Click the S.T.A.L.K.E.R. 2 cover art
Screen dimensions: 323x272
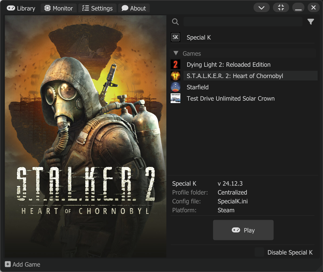pyautogui.click(x=86, y=137)
